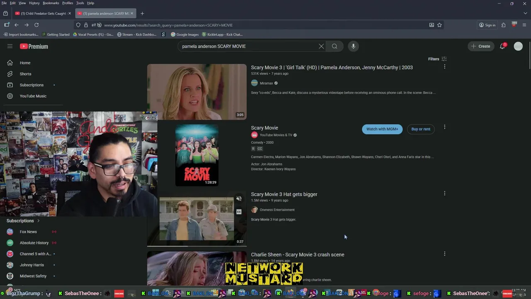Open Shorts in the sidebar
Viewport: 531px width, 299px height.
coord(25,74)
